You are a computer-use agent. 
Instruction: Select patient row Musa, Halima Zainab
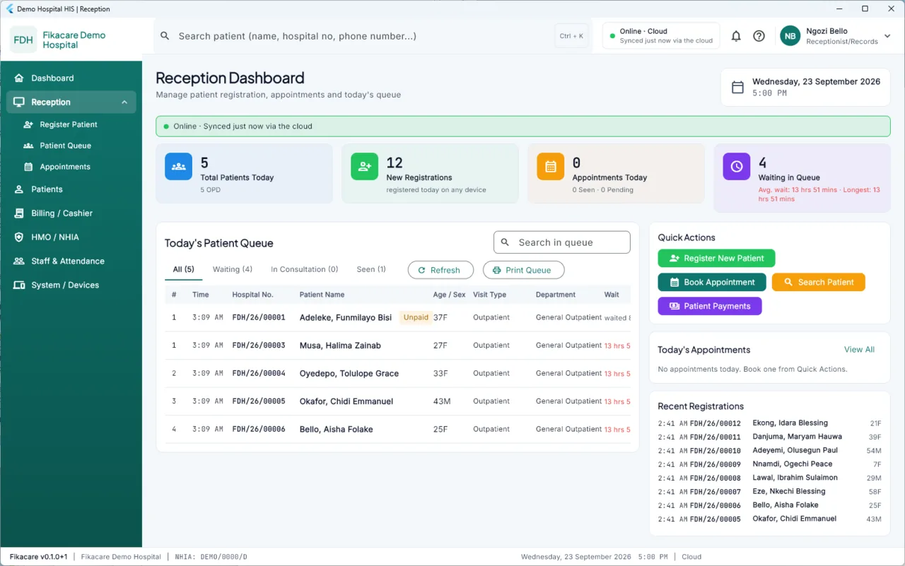pyautogui.click(x=397, y=346)
